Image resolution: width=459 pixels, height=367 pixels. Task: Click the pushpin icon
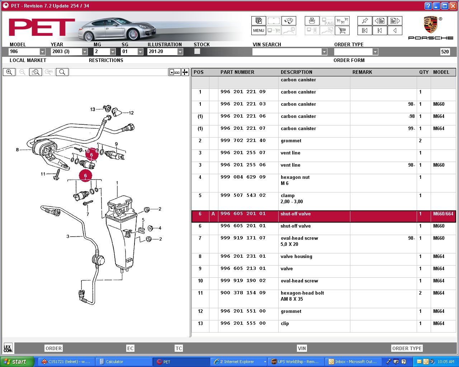[x=365, y=21]
